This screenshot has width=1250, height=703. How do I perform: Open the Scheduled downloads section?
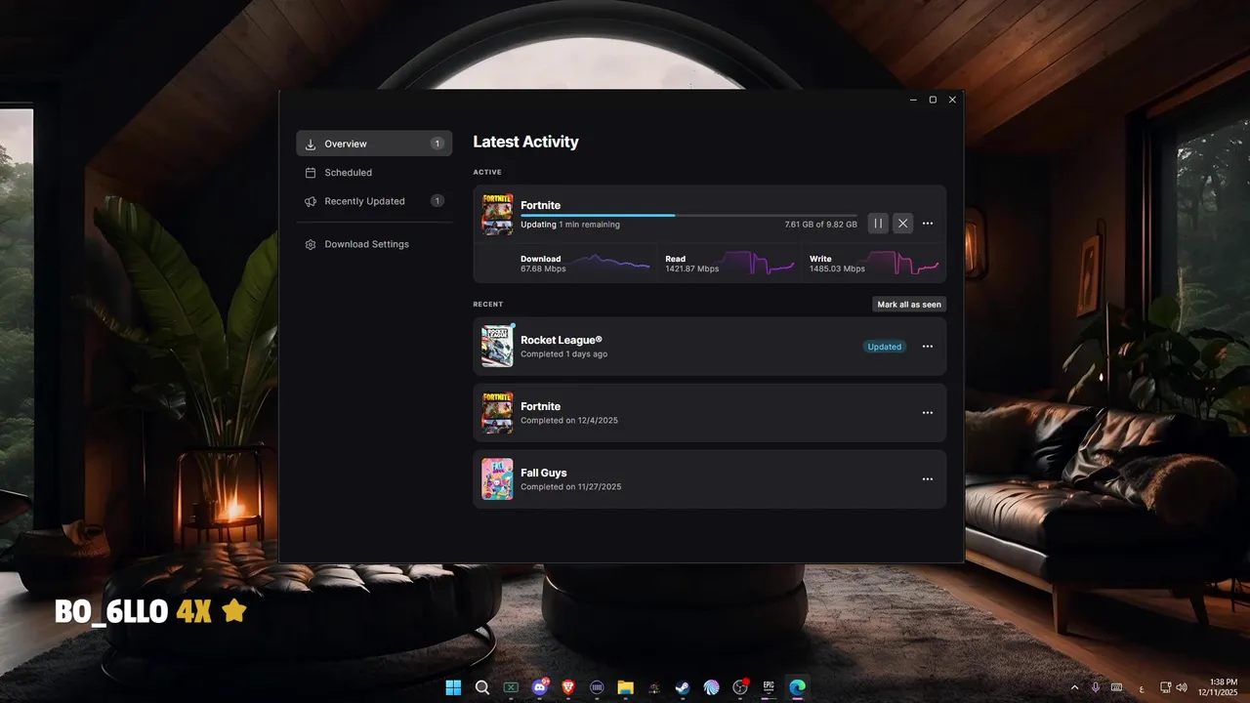374,173
